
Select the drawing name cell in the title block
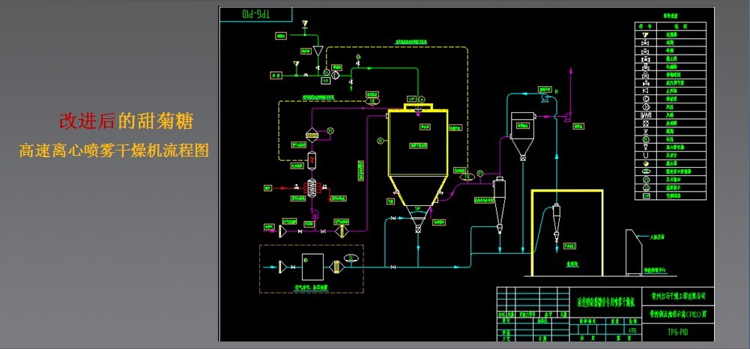pyautogui.click(x=605, y=302)
